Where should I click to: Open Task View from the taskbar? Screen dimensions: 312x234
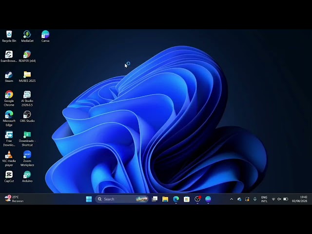click(155, 199)
